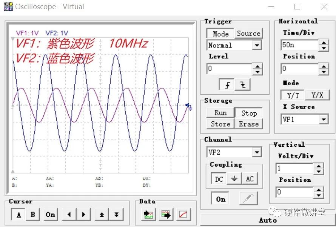
Task: Expand the X Source VF1 dropdown
Action: (324, 120)
